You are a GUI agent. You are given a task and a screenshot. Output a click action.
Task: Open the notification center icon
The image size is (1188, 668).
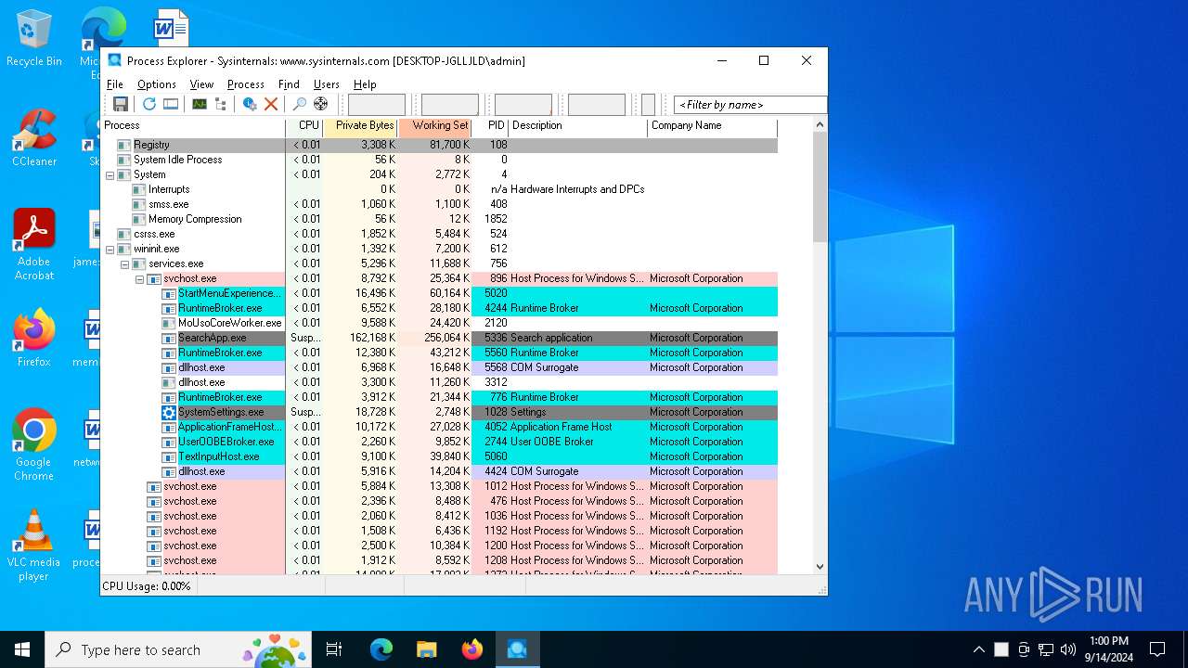(x=1157, y=649)
